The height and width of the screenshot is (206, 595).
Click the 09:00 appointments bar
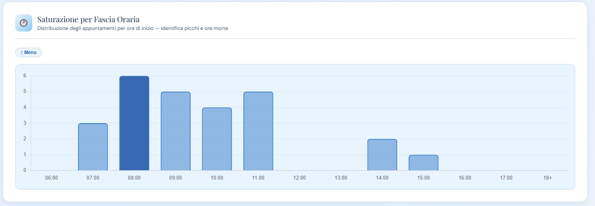pyautogui.click(x=176, y=131)
